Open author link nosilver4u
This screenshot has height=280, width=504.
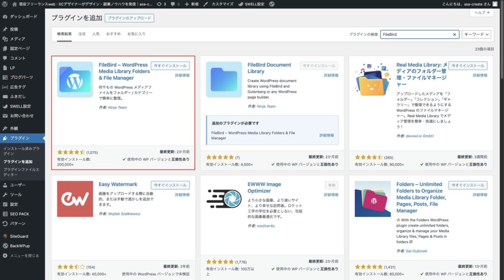tap(266, 226)
